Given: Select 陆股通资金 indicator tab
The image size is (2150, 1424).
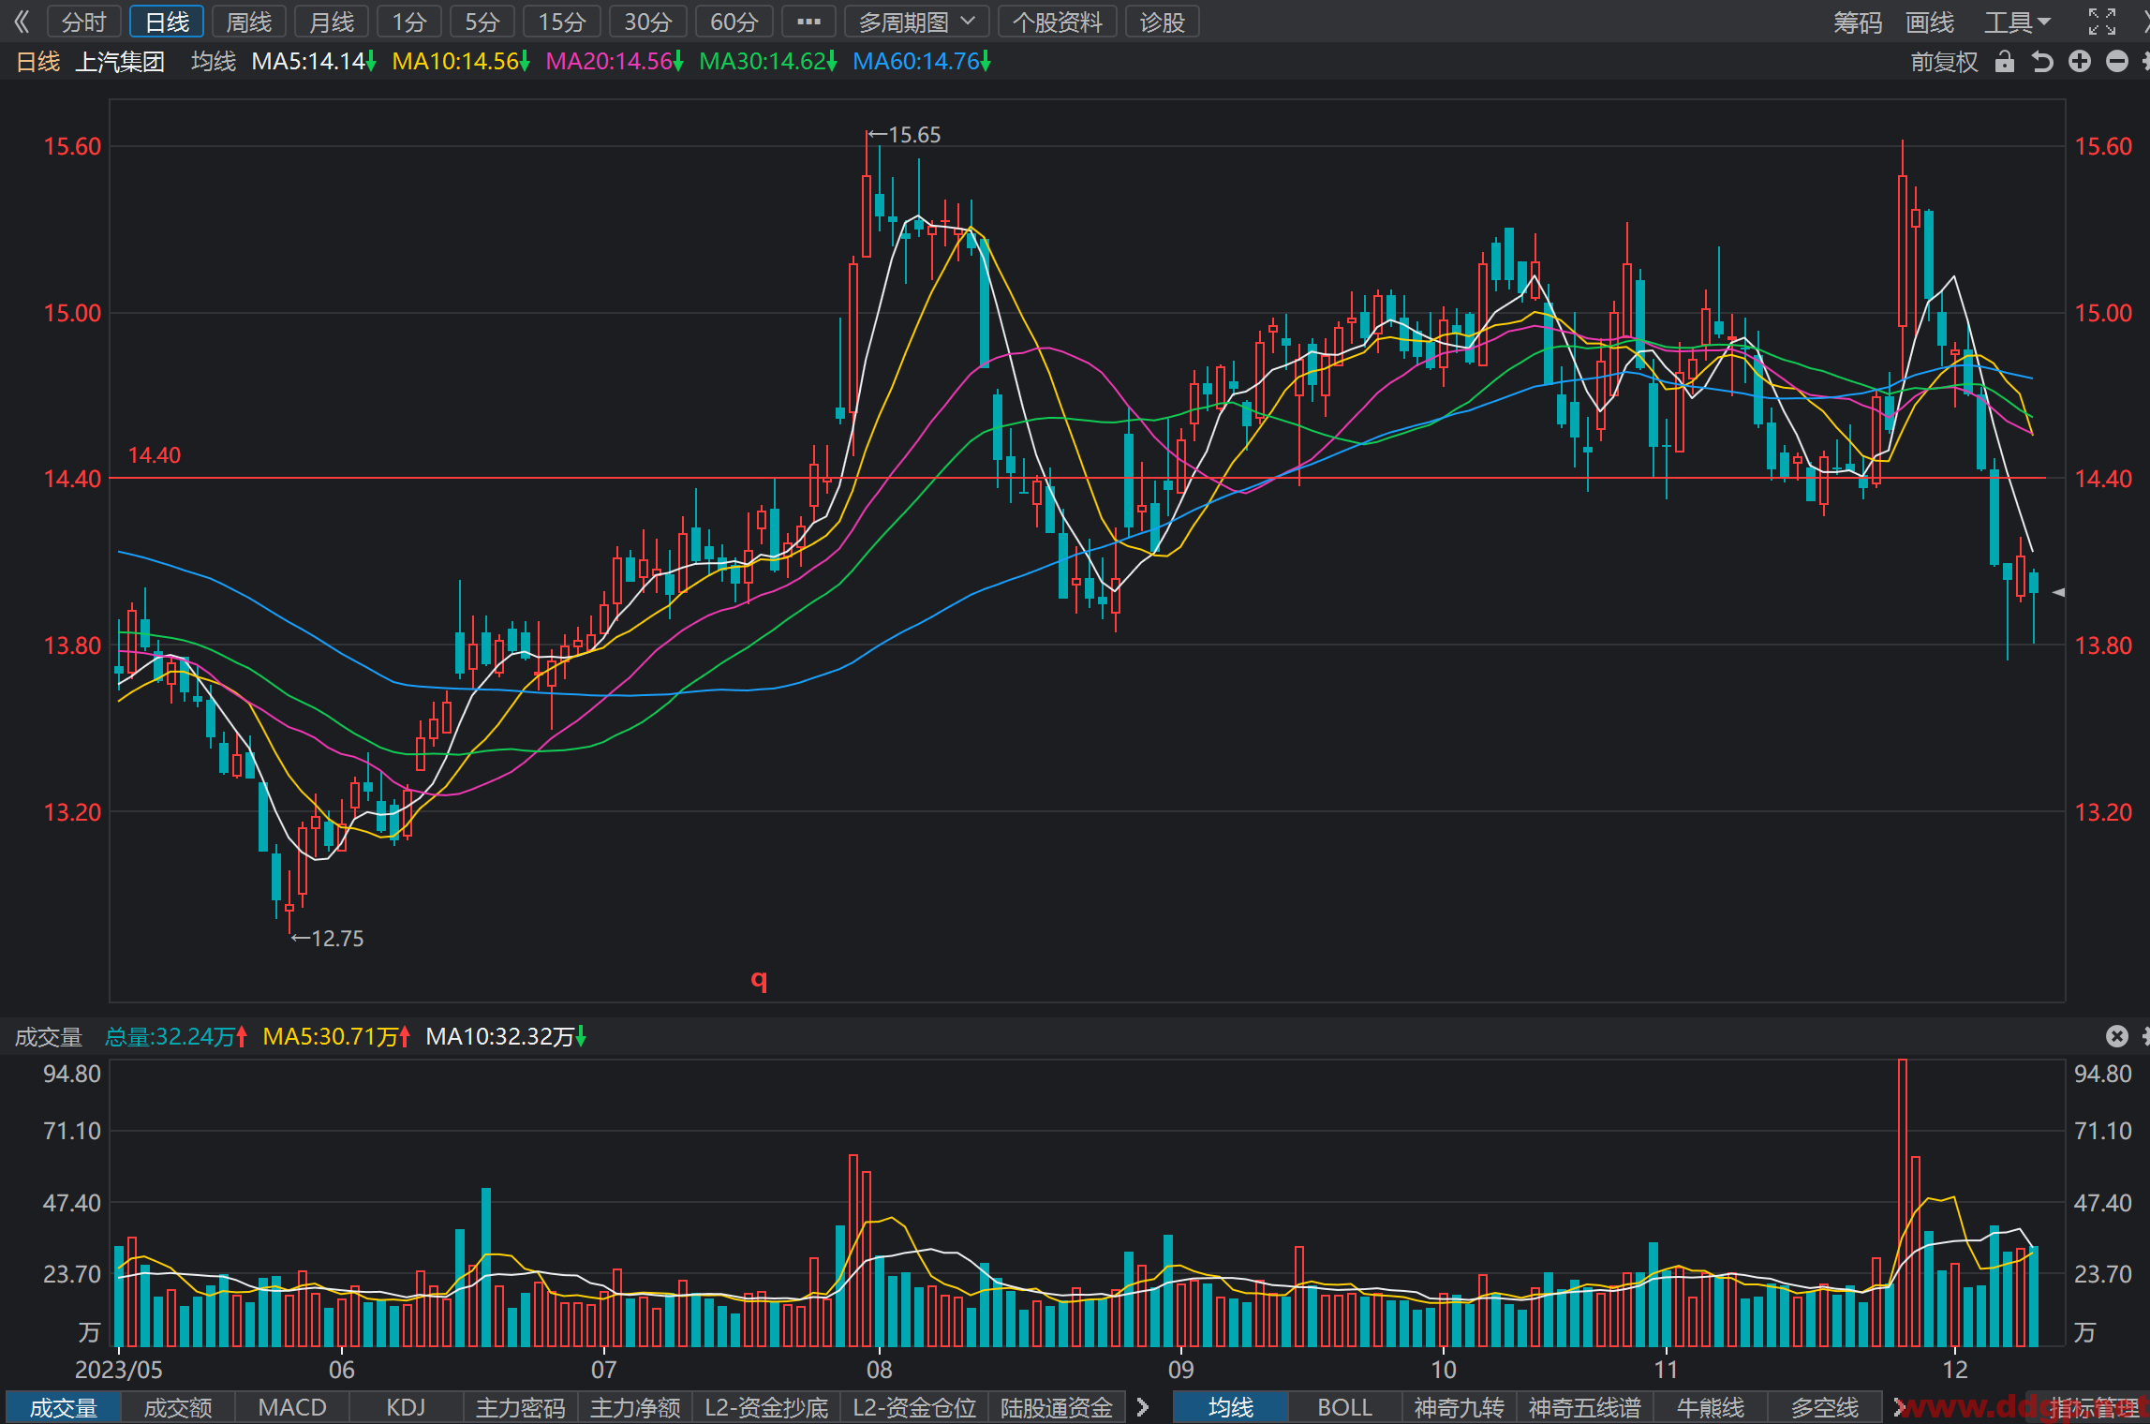Looking at the screenshot, I should pos(1057,1407).
